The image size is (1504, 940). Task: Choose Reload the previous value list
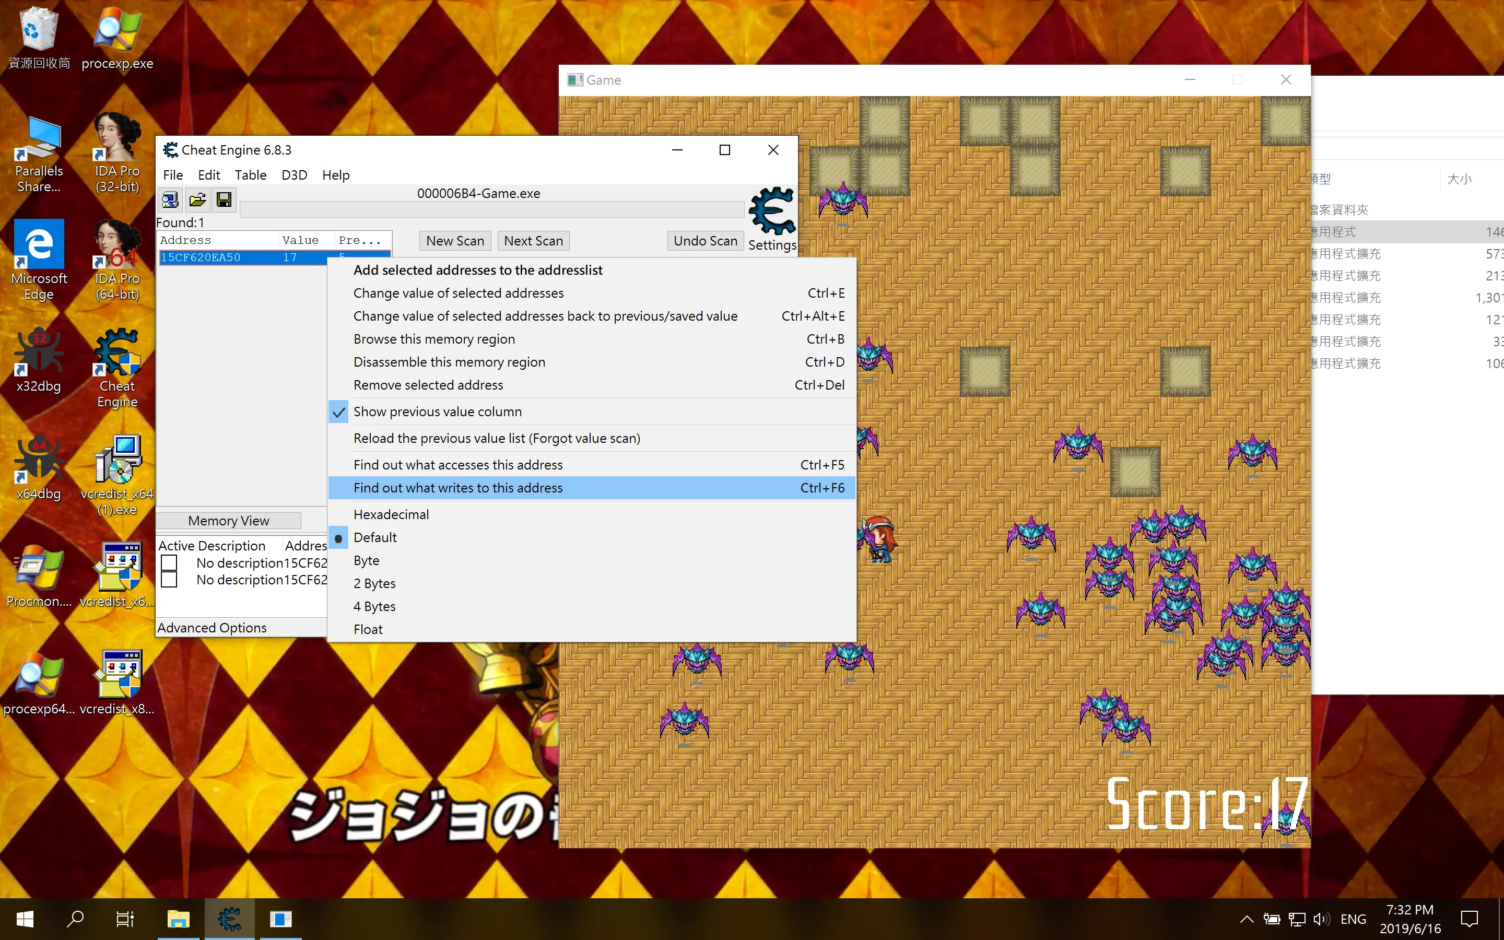[x=592, y=438]
